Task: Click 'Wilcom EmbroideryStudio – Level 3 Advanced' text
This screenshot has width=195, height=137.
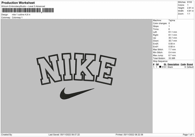Action: [23, 6]
